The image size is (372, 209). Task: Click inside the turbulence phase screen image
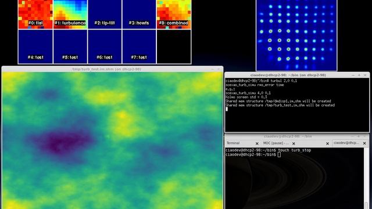[112, 140]
